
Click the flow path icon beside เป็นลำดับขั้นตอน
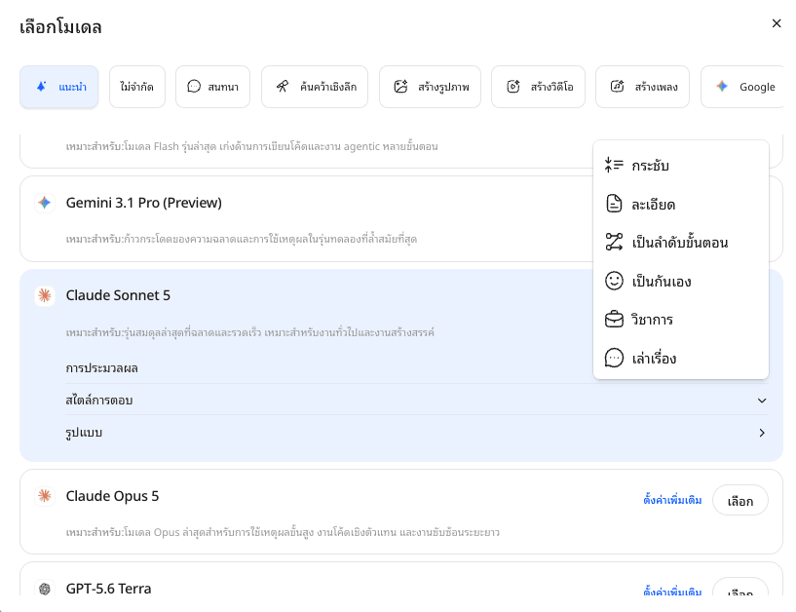click(614, 242)
